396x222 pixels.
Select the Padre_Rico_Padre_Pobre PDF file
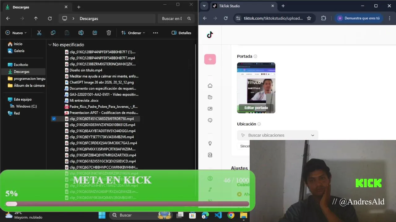103,107
